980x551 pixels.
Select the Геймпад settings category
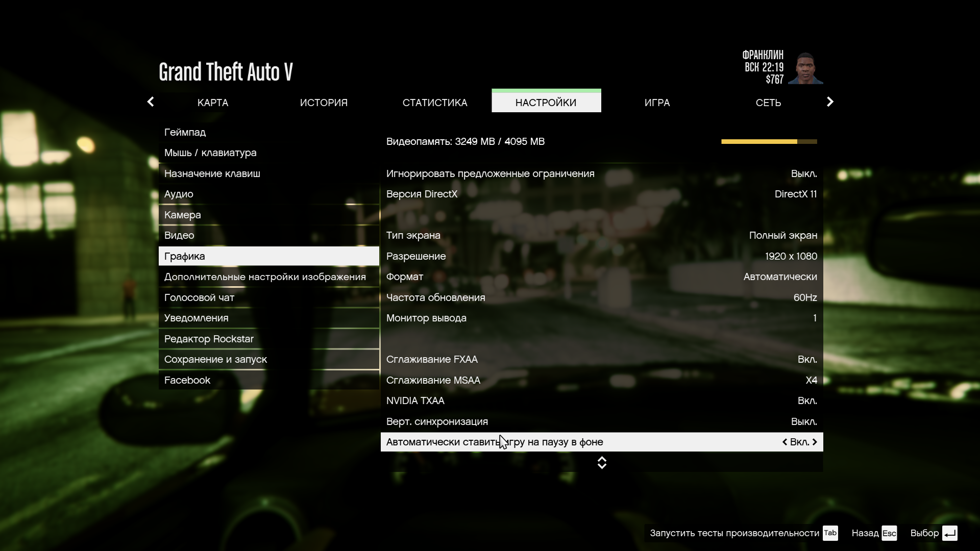coord(269,132)
